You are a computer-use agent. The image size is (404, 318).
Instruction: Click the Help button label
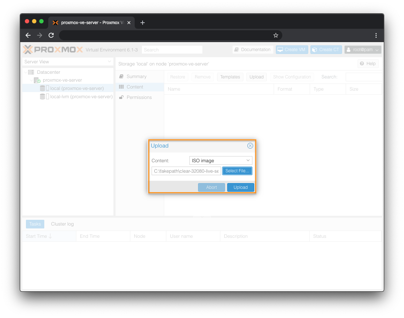(x=371, y=64)
